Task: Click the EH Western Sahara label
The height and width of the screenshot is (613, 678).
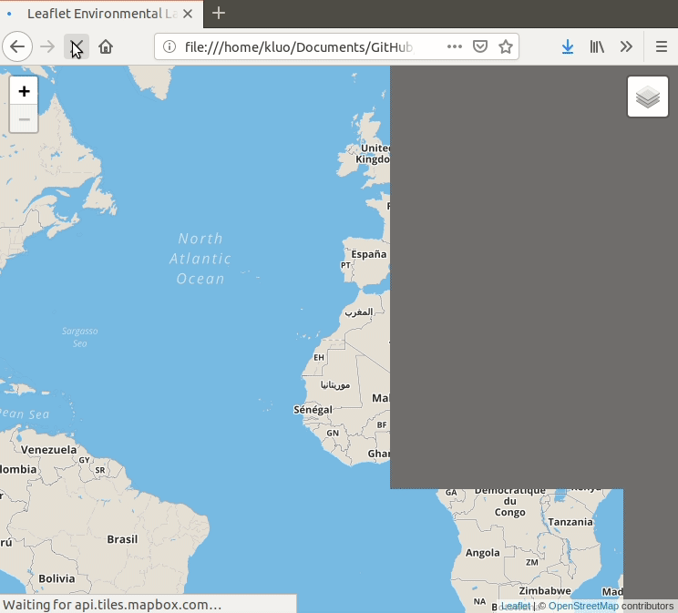Action: pos(319,358)
